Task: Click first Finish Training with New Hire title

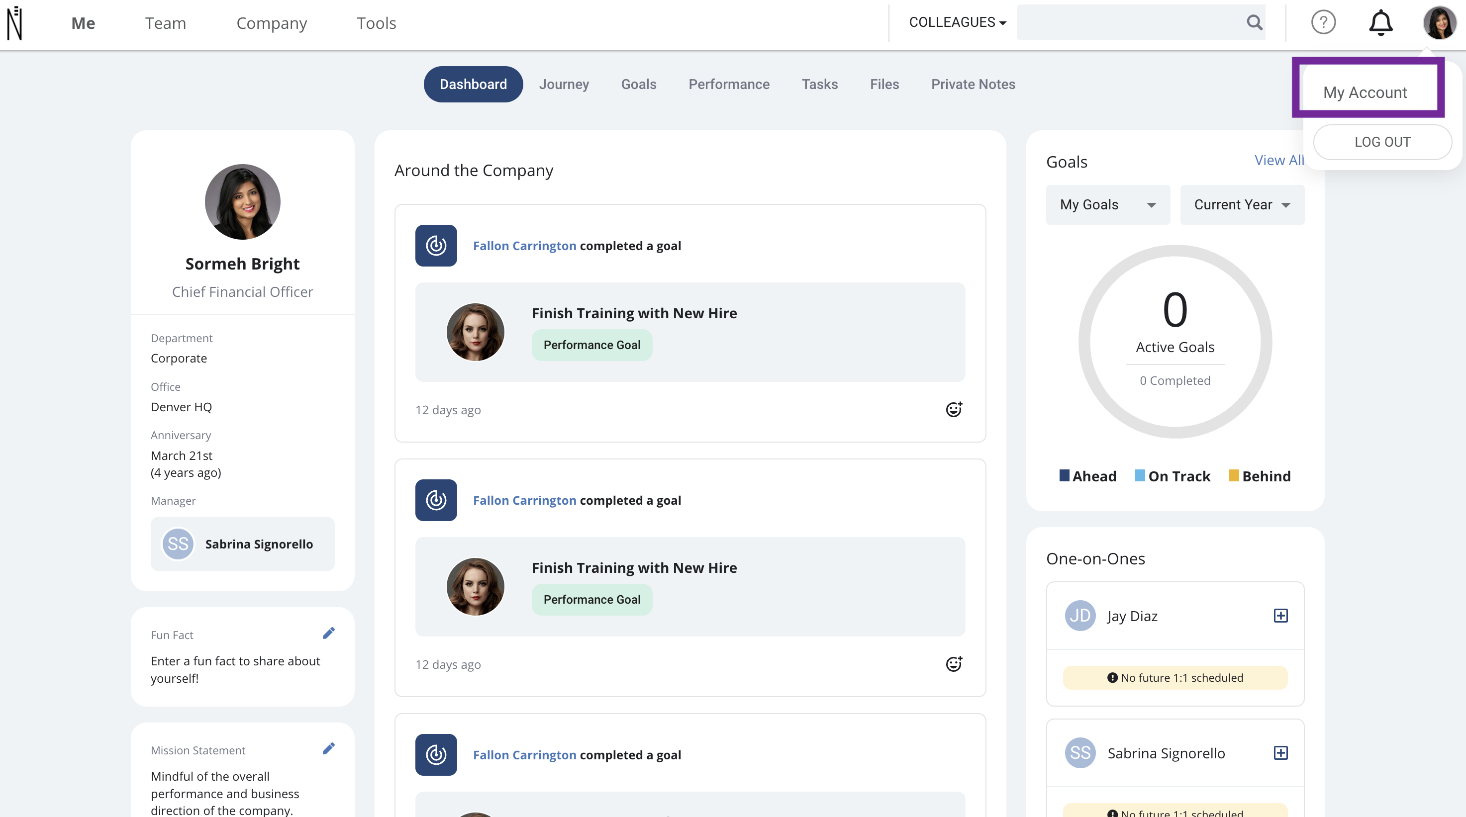Action: pyautogui.click(x=634, y=313)
